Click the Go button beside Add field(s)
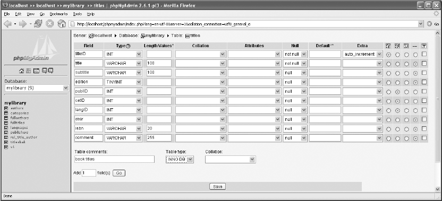The height and width of the screenshot is (201, 442). coord(119,173)
